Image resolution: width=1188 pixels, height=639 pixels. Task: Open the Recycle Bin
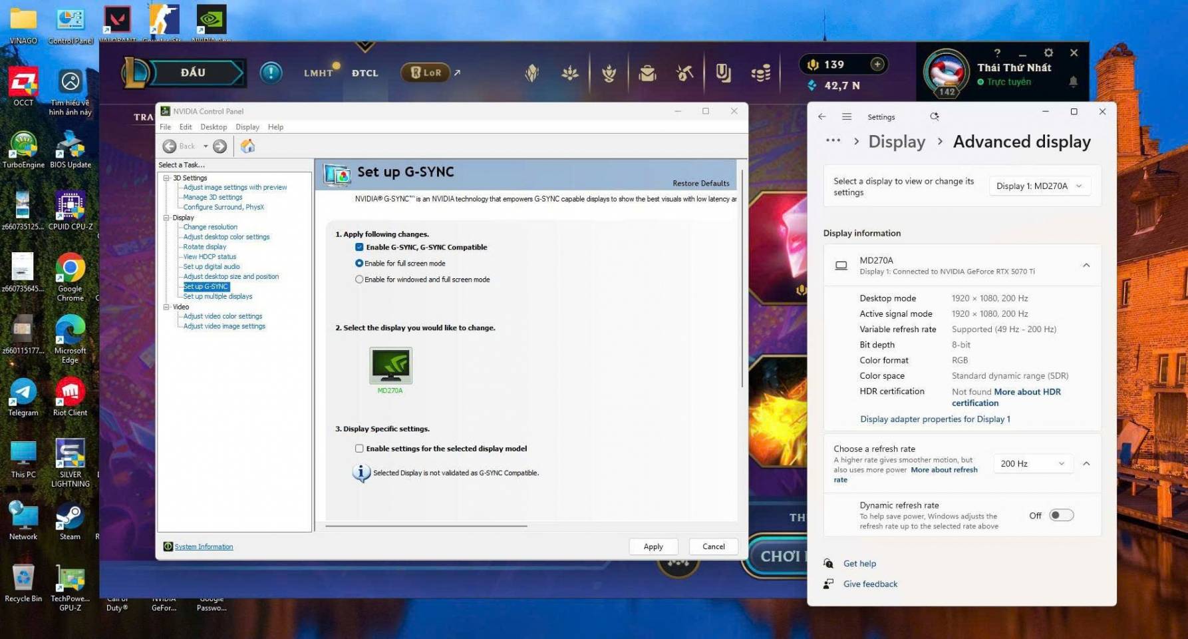[23, 582]
